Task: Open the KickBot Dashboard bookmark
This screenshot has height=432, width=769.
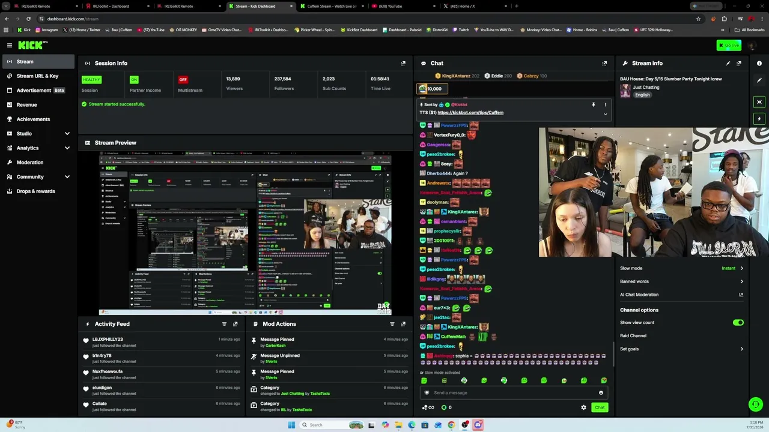Action: [x=359, y=30]
